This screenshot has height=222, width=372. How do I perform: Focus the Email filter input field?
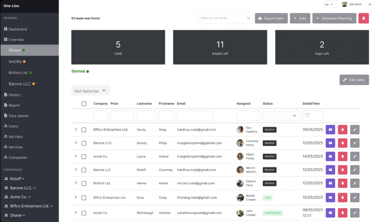tap(195, 116)
